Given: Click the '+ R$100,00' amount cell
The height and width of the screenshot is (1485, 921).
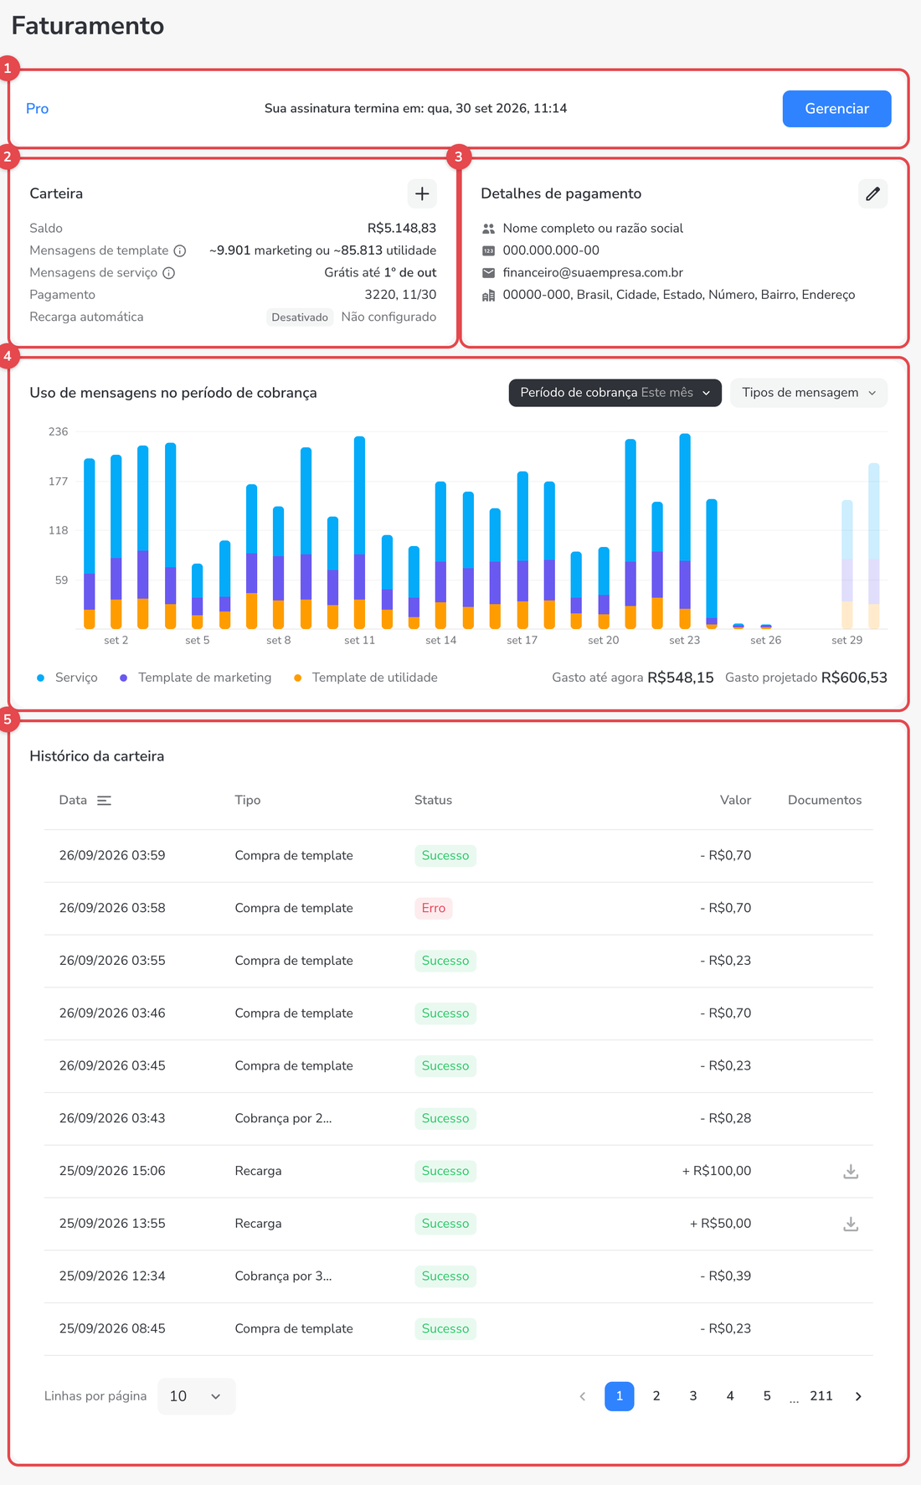Looking at the screenshot, I should click(x=717, y=1171).
